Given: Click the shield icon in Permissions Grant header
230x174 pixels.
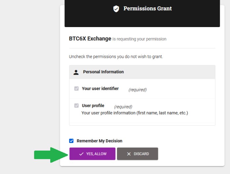Looking at the screenshot, I should [x=116, y=9].
